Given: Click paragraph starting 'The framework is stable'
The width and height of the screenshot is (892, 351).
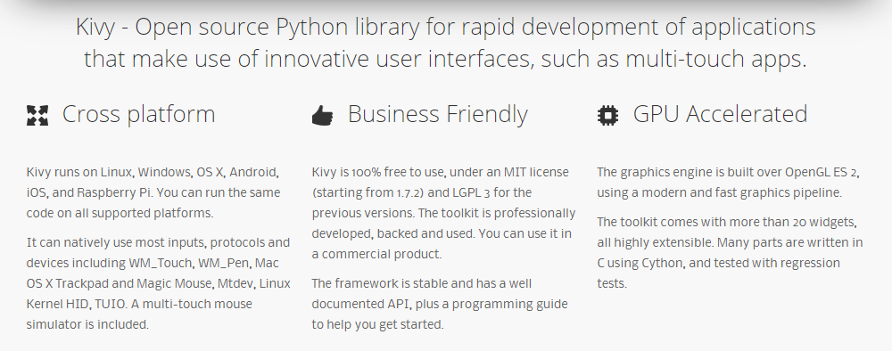Looking at the screenshot, I should [x=440, y=304].
